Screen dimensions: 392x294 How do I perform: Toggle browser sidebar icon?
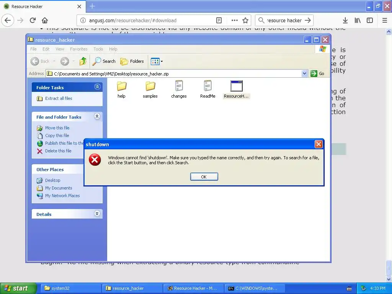click(x=370, y=21)
